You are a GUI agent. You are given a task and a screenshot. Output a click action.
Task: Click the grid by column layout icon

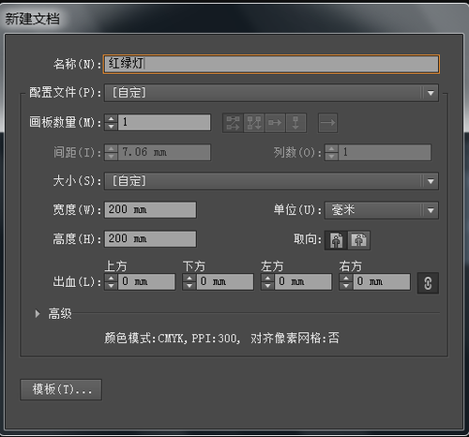tap(253, 123)
